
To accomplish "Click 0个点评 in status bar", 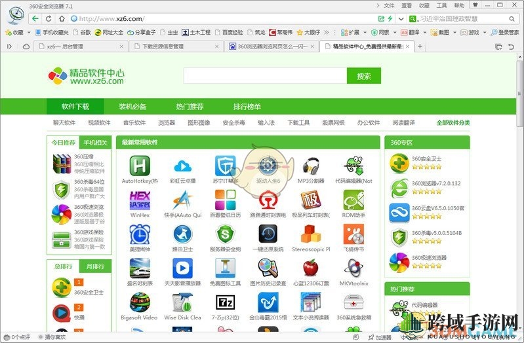I will 17,337.
